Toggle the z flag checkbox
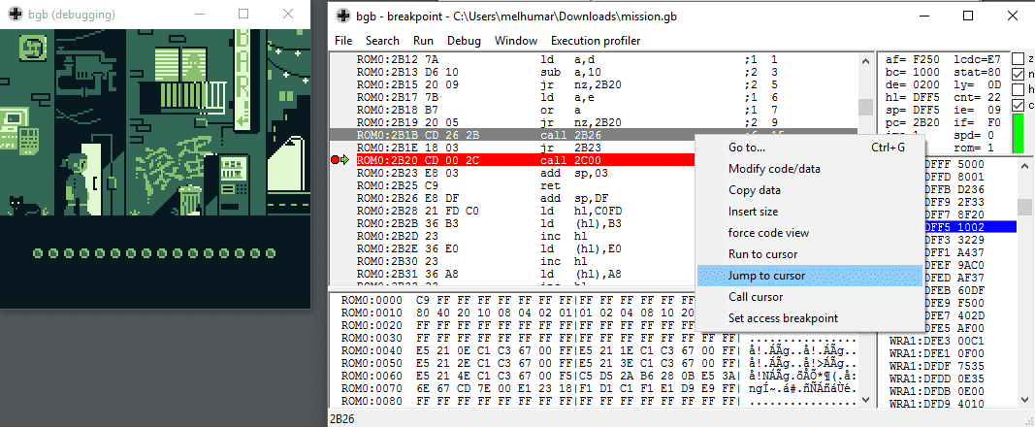This screenshot has width=1035, height=428. coord(1018,59)
